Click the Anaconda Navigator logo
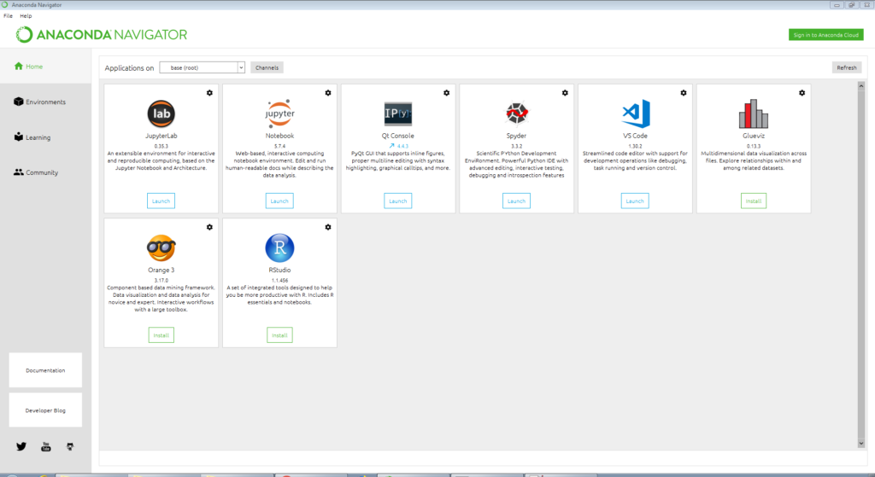 (x=102, y=34)
